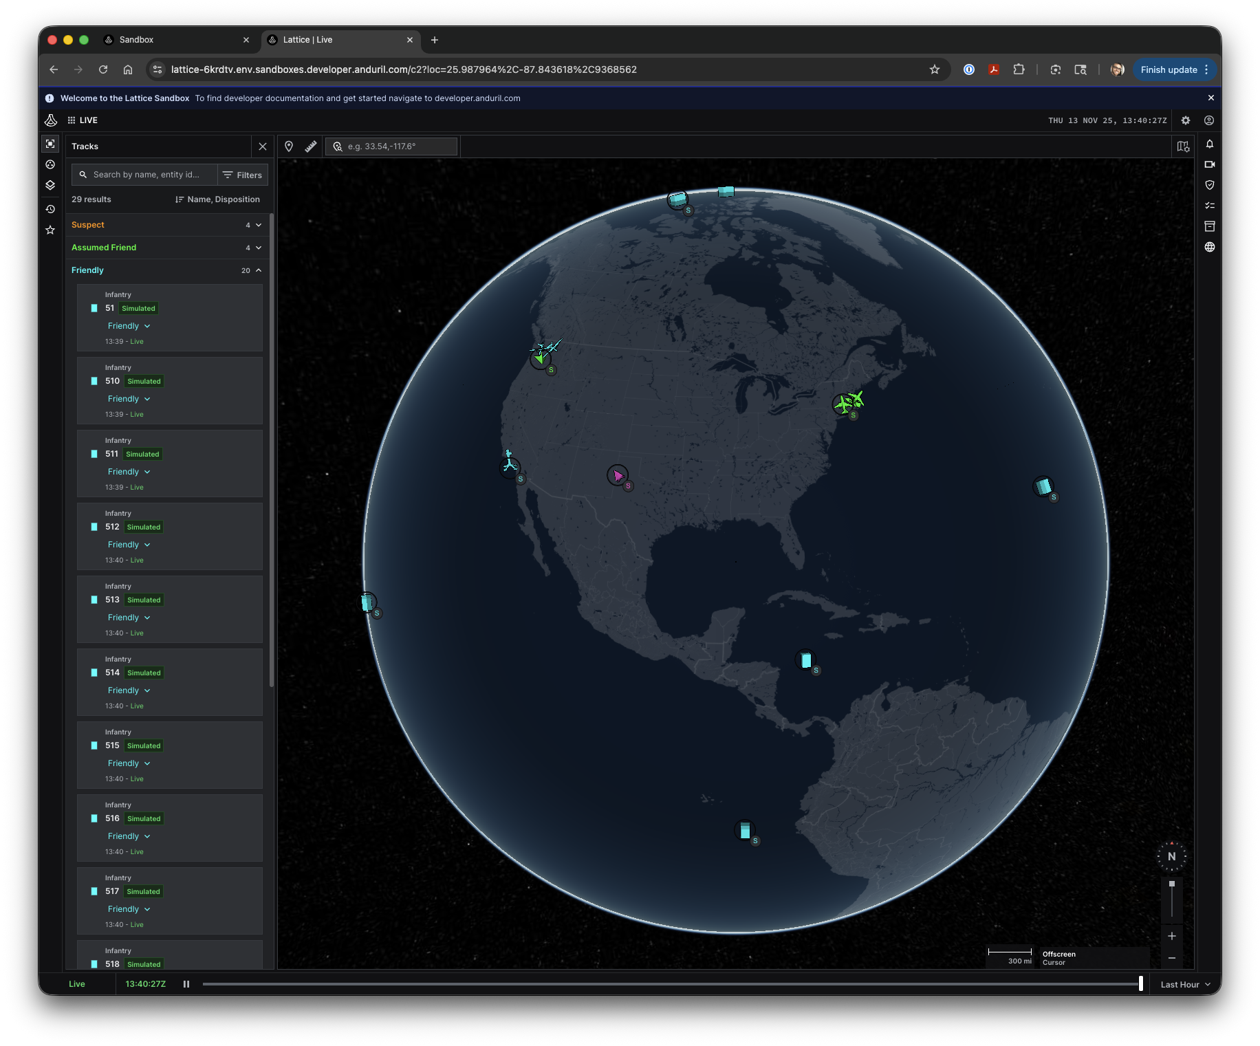Select the Infantry 515 track card
The height and width of the screenshot is (1046, 1260).
170,755
